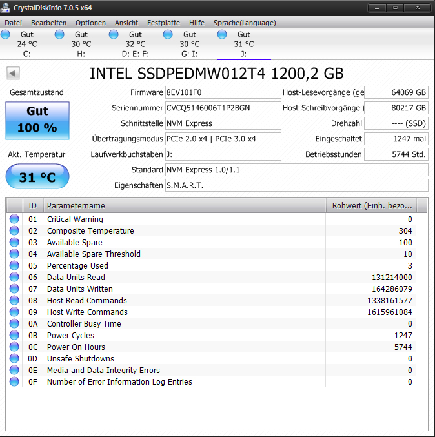
Task: Click the blue status orb of D: E: F:
Action: [x=114, y=35]
